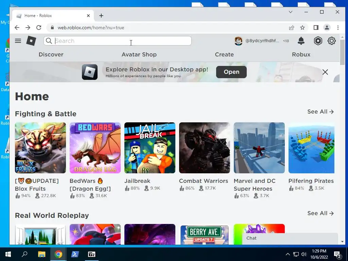See All Fighting & Battle games
The width and height of the screenshot is (348, 261).
[x=320, y=111]
